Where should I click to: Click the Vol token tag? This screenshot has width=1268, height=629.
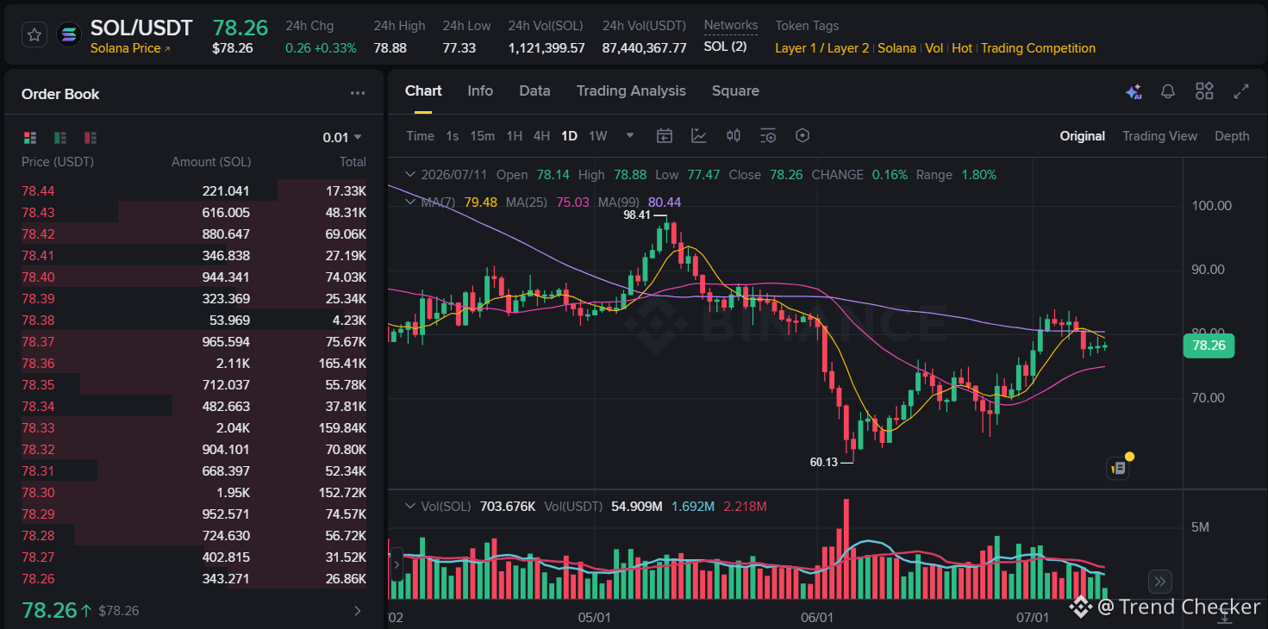tap(934, 48)
